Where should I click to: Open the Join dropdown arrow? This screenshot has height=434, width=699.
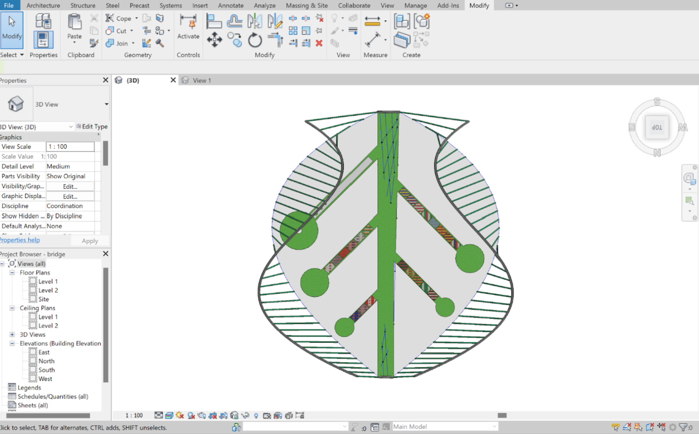133,43
